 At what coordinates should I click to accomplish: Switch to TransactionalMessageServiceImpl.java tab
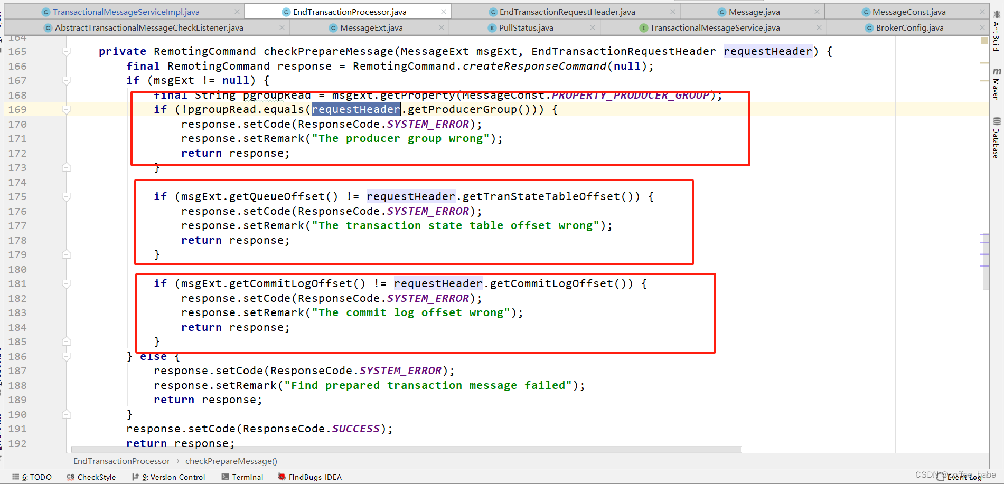click(x=126, y=12)
